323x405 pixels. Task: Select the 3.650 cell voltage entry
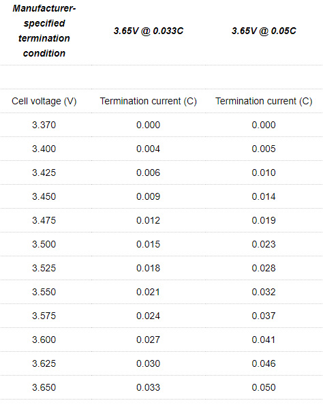[x=44, y=387]
